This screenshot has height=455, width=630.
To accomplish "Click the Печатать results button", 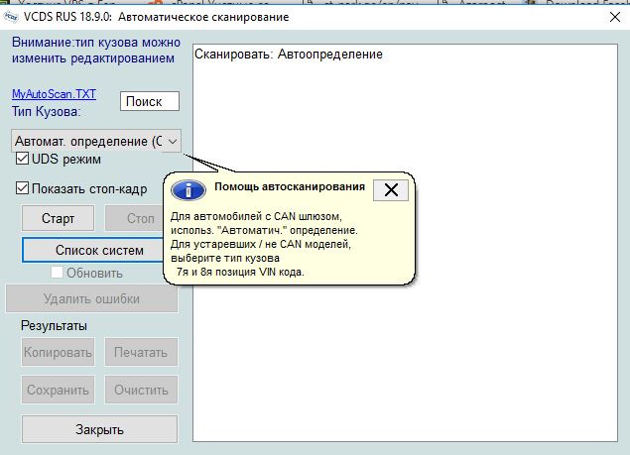I will pos(141,352).
